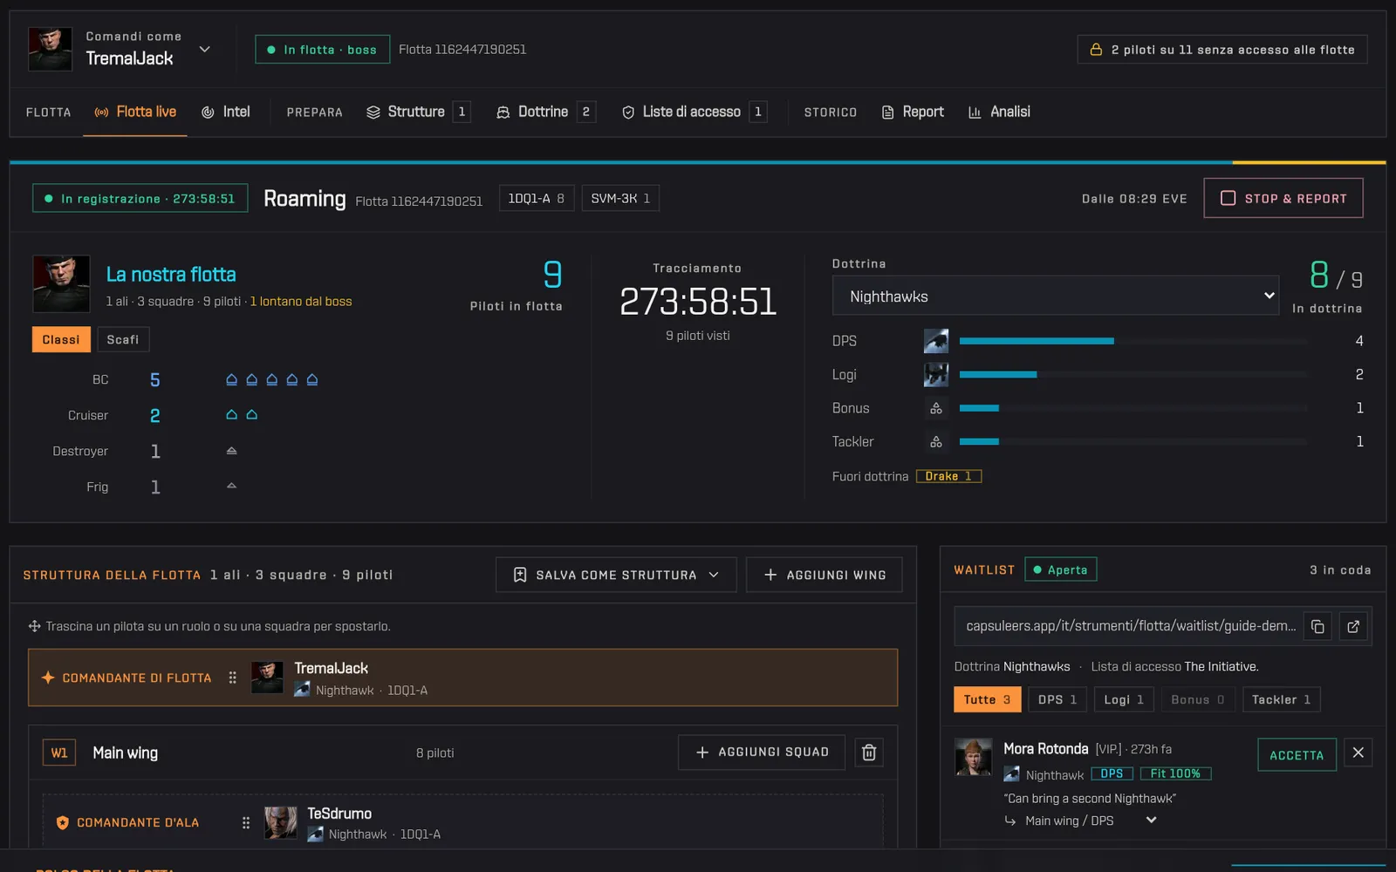Viewport: 1396px width, 872px height.
Task: Open Liste di accesso tab
Action: 695,112
